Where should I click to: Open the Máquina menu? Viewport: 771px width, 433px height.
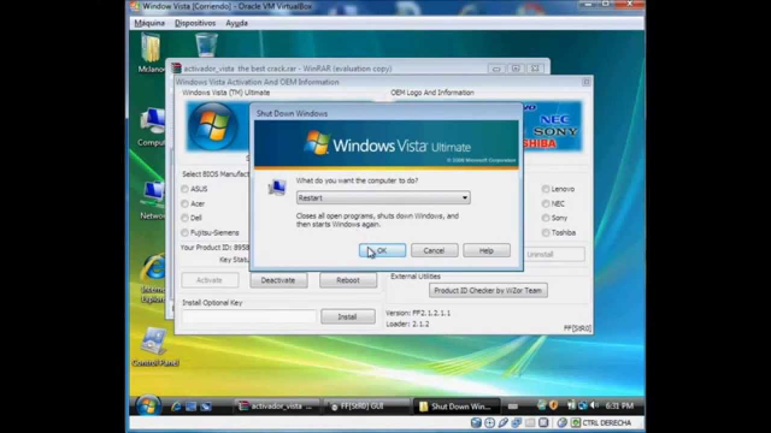149,23
